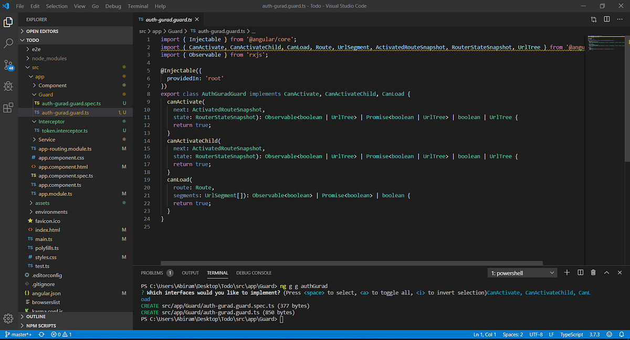
Task: Toggle the Explorer view icon
Action: [8, 22]
